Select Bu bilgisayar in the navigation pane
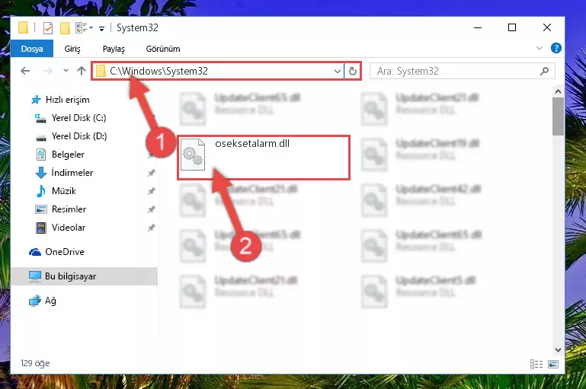 (x=84, y=276)
